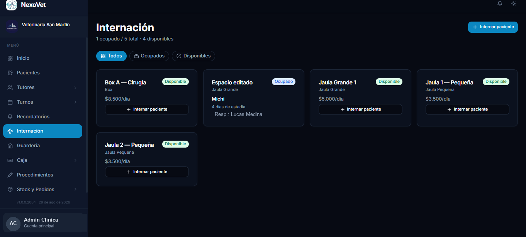Click the $5.000/día price
The image size is (526, 237).
coord(331,99)
